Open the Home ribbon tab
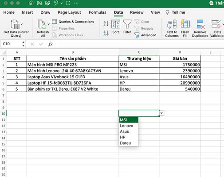 pyautogui.click(x=9, y=12)
